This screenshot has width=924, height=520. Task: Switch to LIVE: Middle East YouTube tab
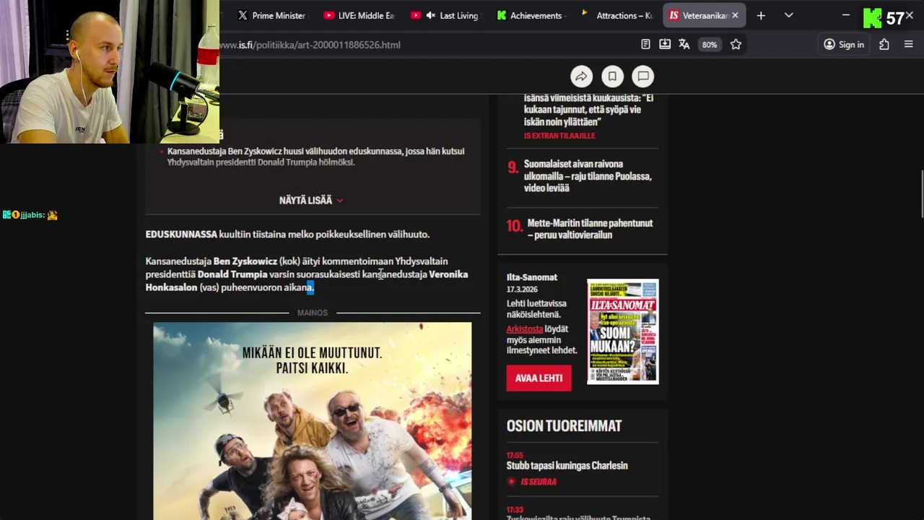[359, 15]
